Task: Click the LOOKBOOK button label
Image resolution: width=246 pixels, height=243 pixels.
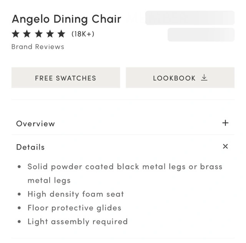Action: pyautogui.click(x=174, y=78)
